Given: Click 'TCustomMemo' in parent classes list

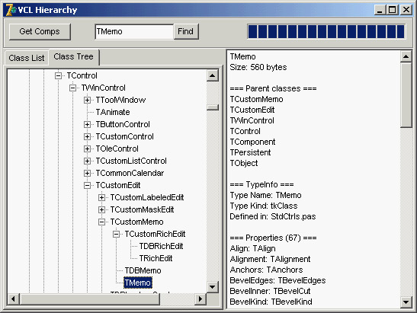Looking at the screenshot, I should tap(256, 99).
